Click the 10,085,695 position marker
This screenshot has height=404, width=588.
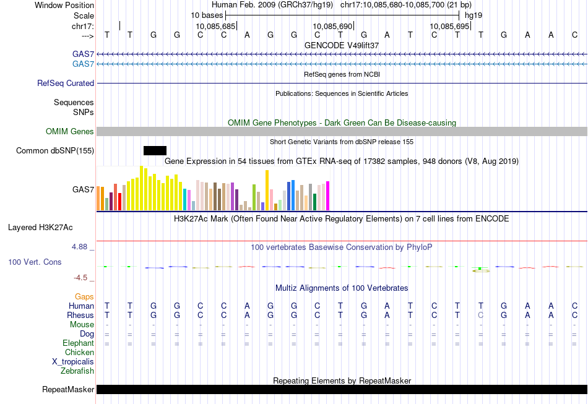[449, 26]
